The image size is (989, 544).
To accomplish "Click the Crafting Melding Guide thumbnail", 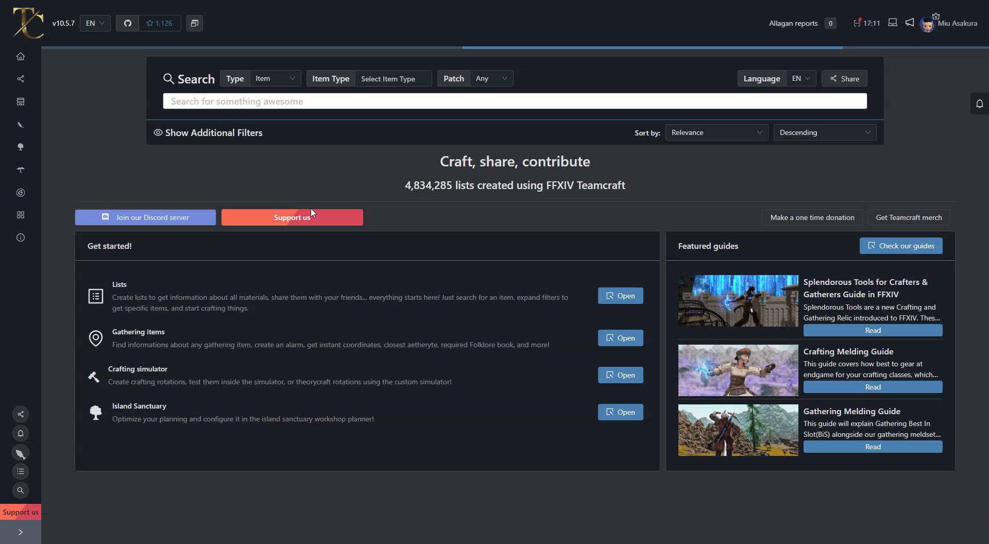I will click(738, 370).
